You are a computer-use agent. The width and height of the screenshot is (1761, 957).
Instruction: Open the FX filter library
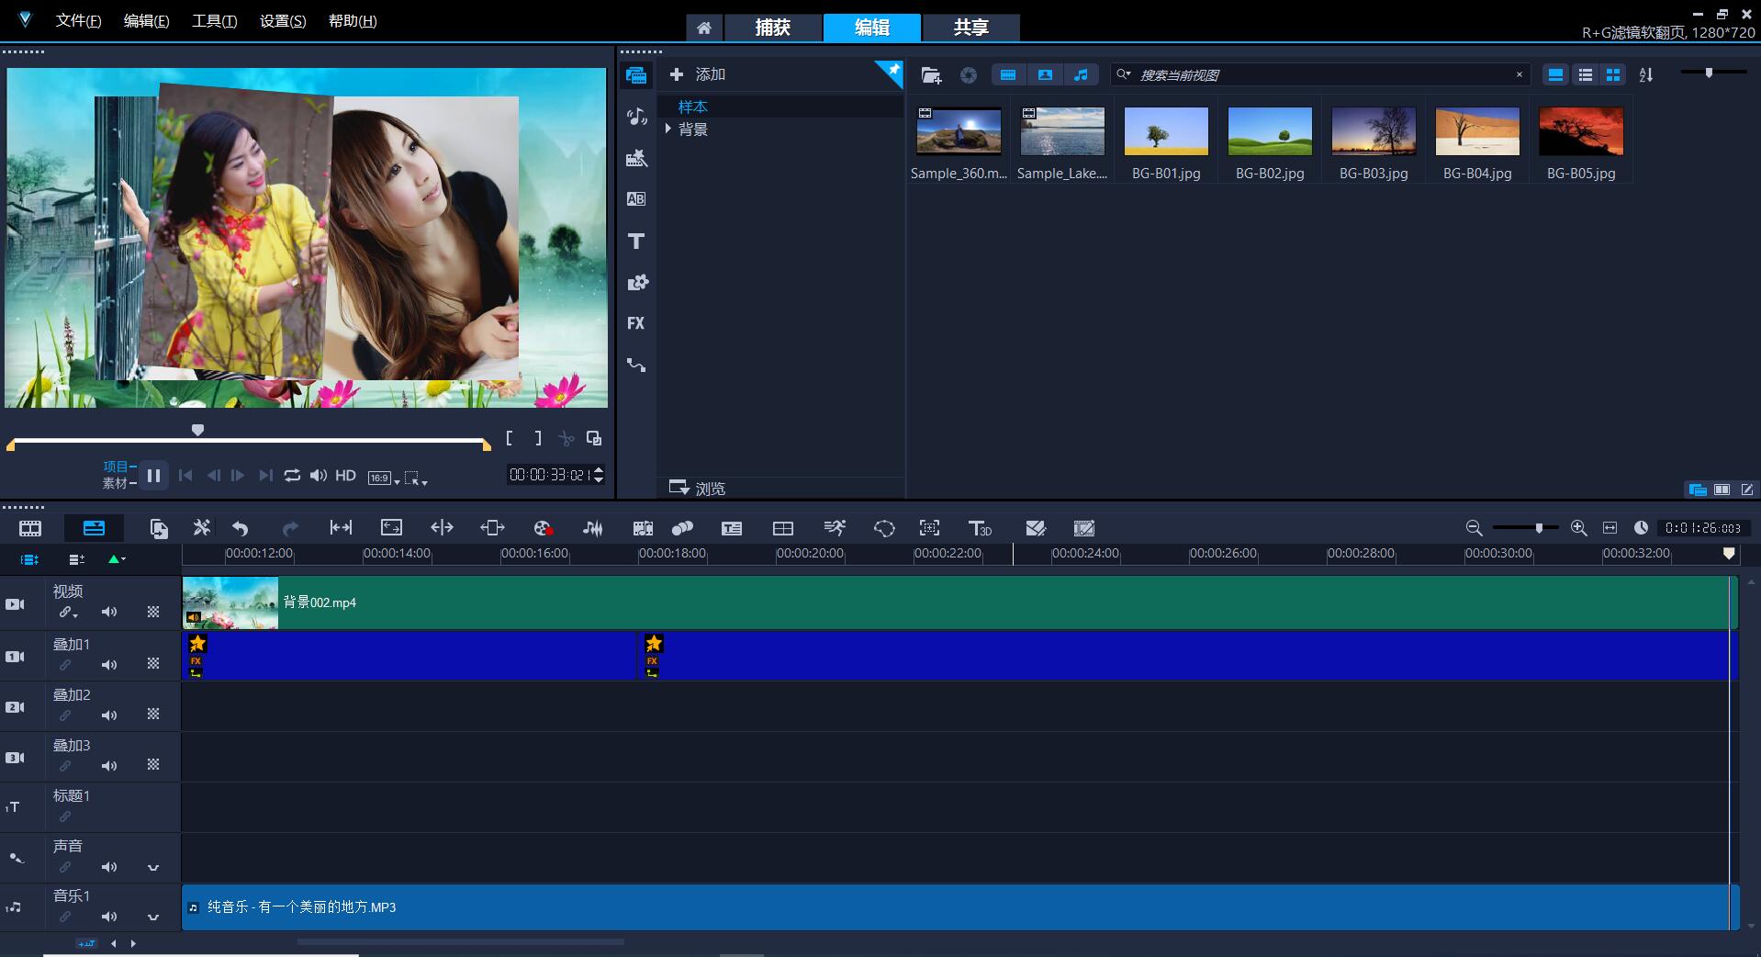coord(635,323)
